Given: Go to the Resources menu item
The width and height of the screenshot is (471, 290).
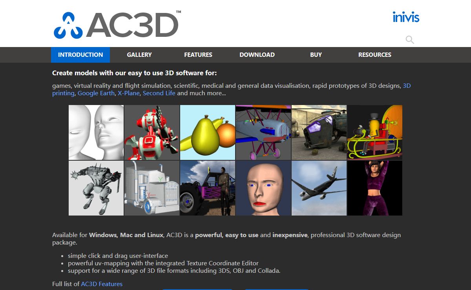Looking at the screenshot, I should point(375,55).
